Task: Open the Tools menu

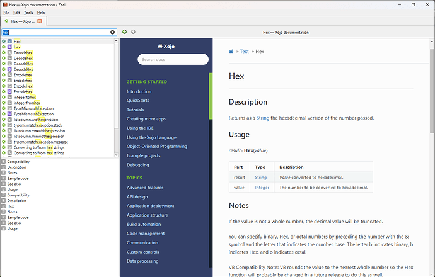Action: coord(28,13)
